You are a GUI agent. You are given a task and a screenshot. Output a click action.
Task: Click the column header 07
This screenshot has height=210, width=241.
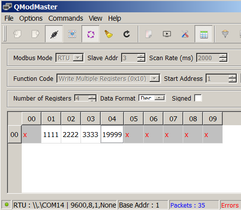coord(173,119)
